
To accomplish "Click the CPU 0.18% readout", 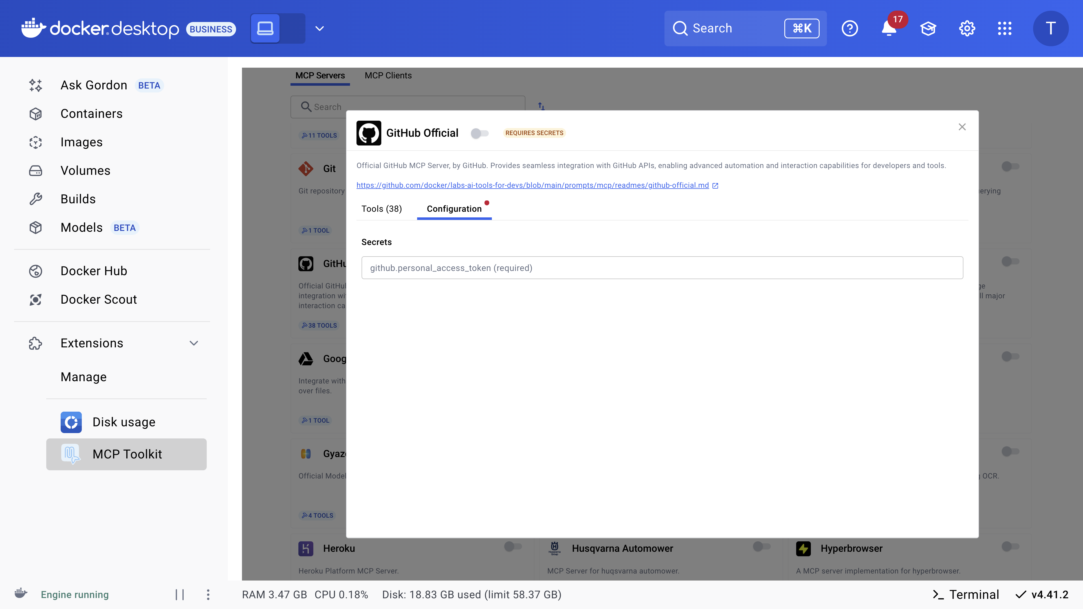I will (x=341, y=594).
